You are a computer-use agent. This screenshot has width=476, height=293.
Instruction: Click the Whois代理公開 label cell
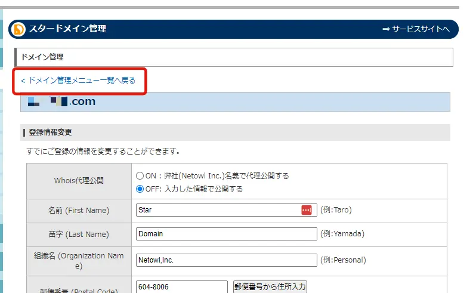[79, 181]
